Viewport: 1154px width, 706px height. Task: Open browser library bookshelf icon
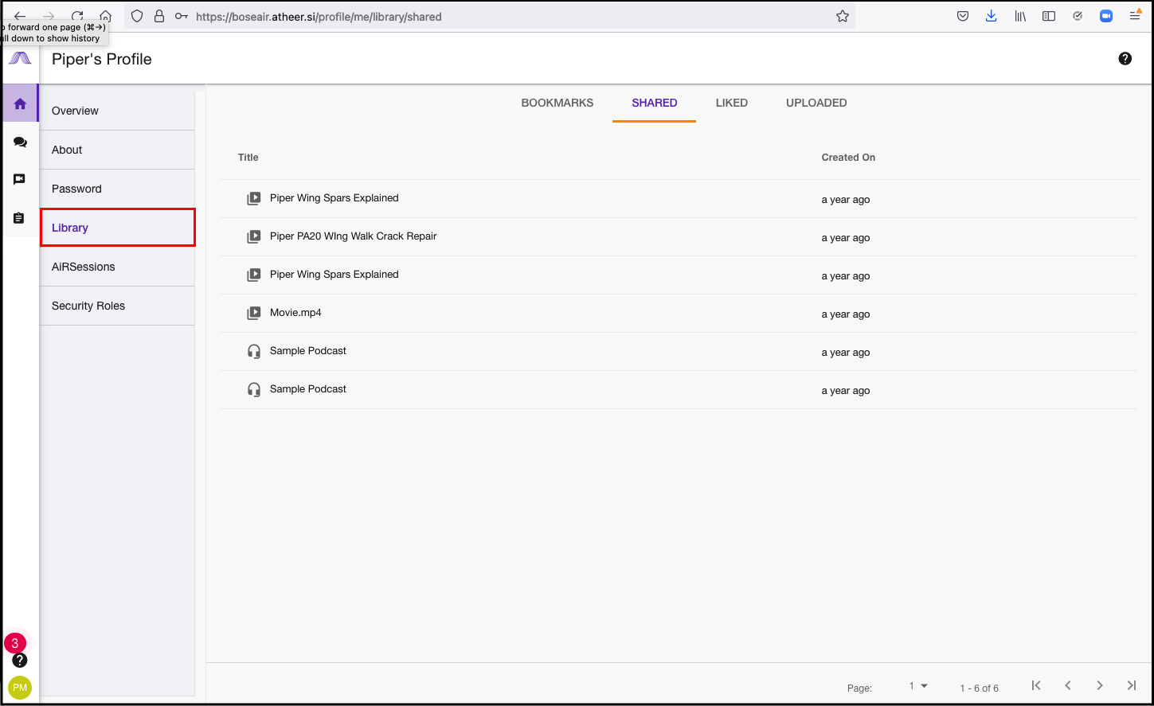[x=1020, y=16]
